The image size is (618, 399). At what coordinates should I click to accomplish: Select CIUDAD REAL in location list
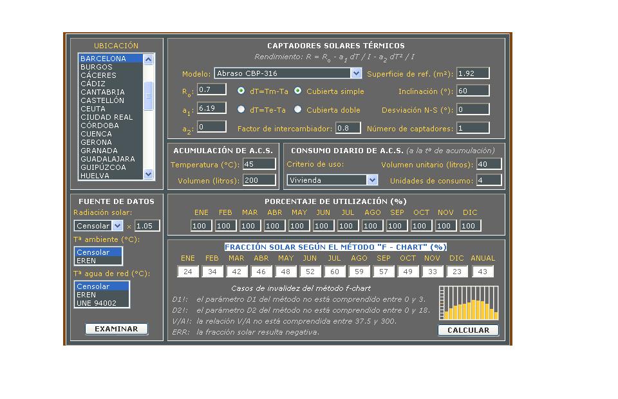click(111, 117)
